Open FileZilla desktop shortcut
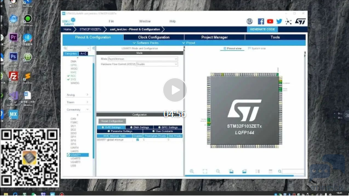349x196 pixels. tap(14, 76)
